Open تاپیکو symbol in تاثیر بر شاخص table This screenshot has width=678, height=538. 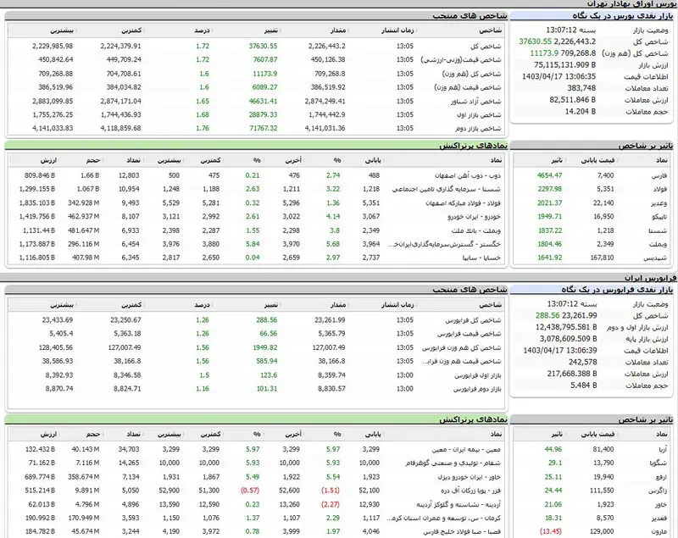[658, 217]
